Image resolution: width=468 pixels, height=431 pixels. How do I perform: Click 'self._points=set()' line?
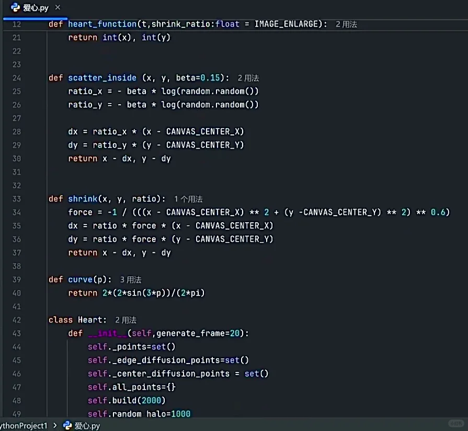pos(131,347)
